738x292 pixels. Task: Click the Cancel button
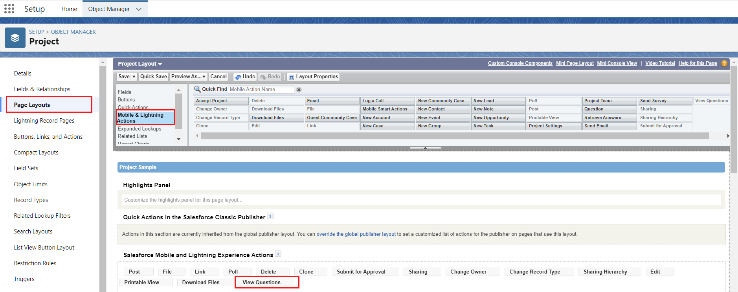[x=218, y=77]
